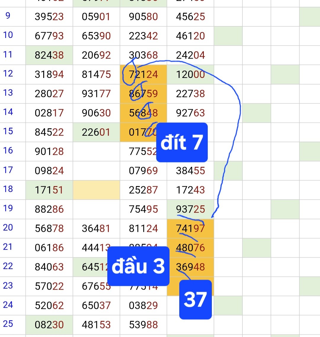Click the empty yellow cell in row 18
320x337 pixels.
[96, 190]
